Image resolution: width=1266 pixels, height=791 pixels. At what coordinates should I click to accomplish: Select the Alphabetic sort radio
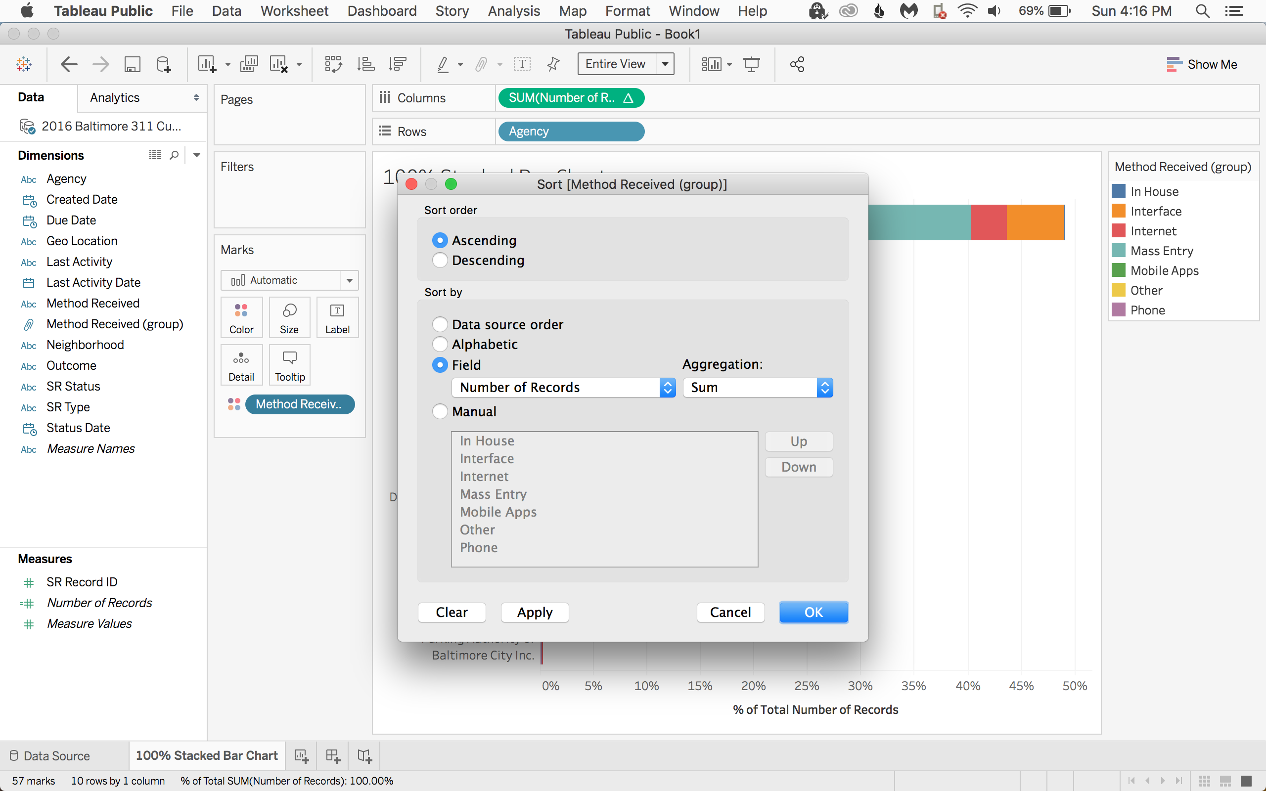point(440,344)
